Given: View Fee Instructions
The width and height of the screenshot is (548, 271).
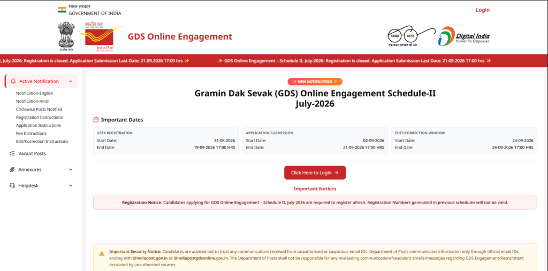Looking at the screenshot, I should point(32,134).
